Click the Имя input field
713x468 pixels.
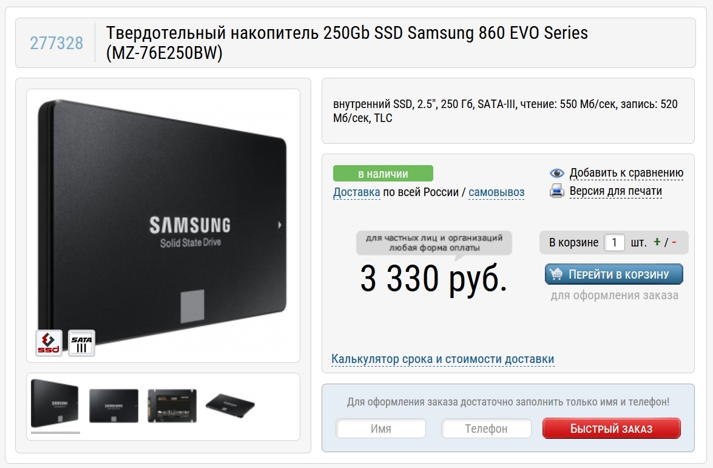[380, 429]
